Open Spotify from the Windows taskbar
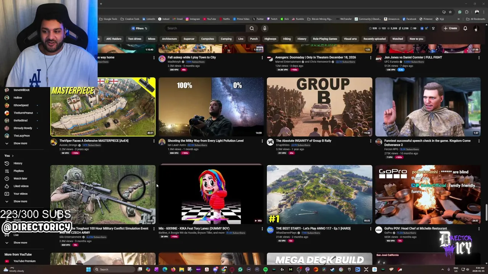 click(x=265, y=269)
